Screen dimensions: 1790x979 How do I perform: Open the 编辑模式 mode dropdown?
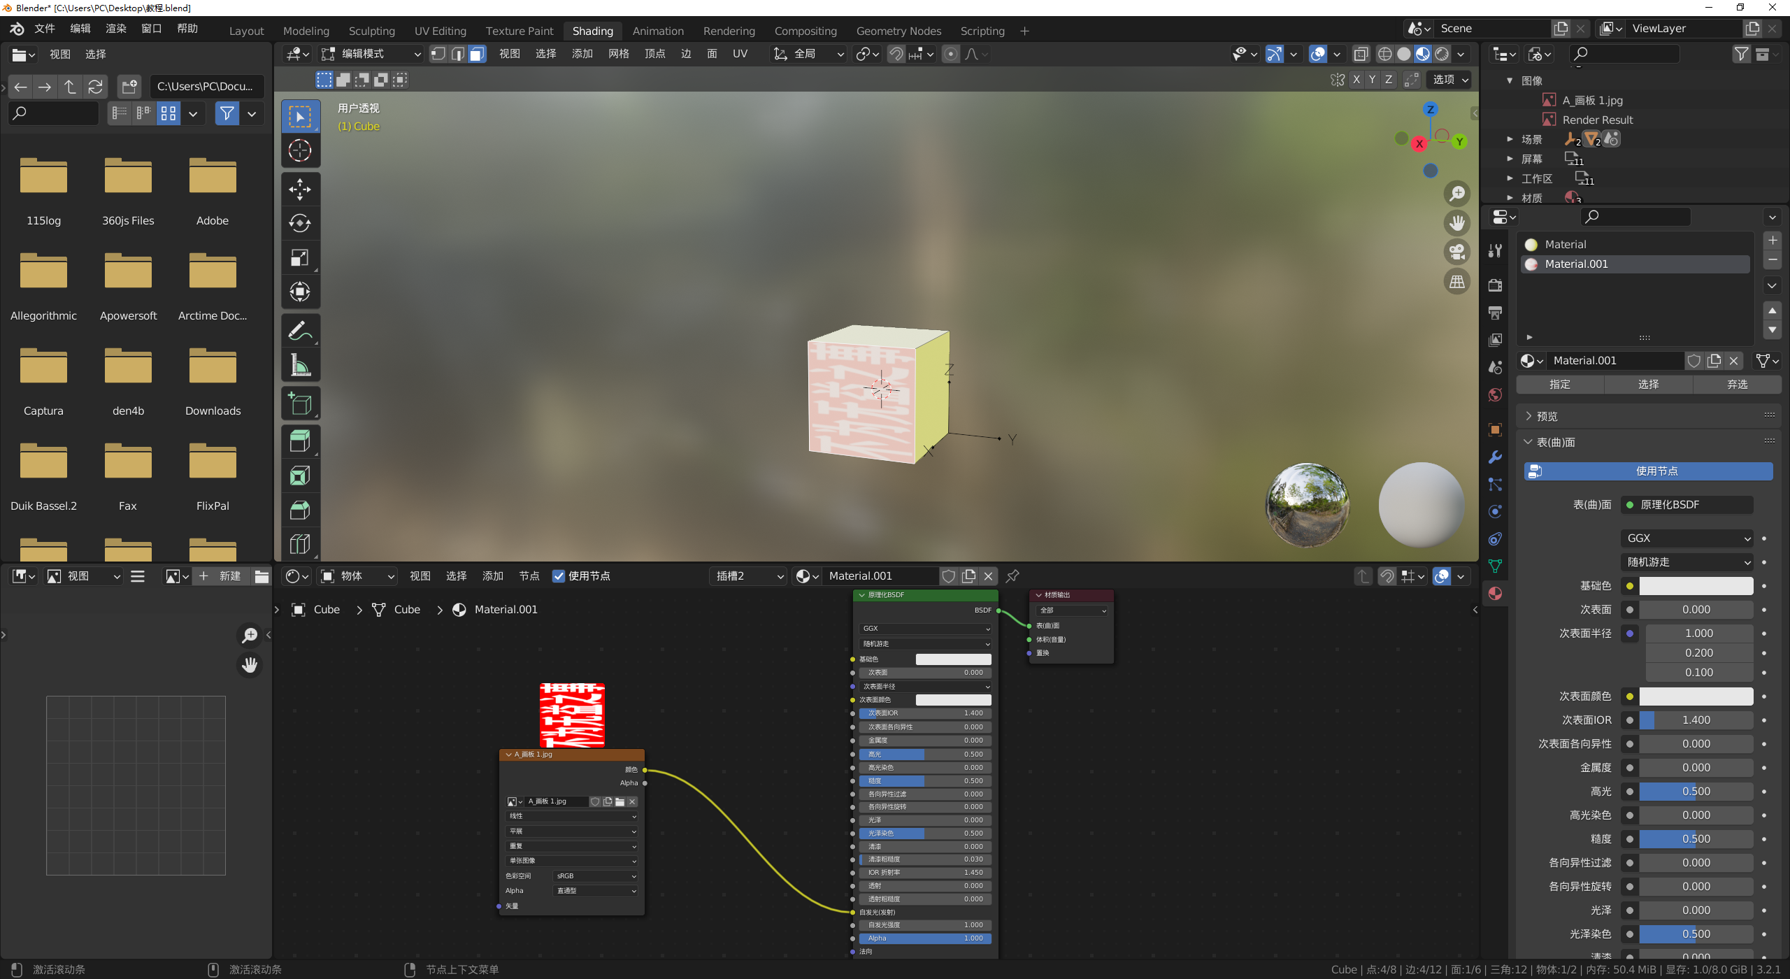click(x=371, y=54)
